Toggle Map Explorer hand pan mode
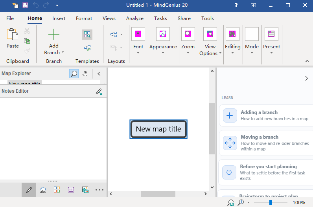The width and height of the screenshot is (313, 207). 85,73
